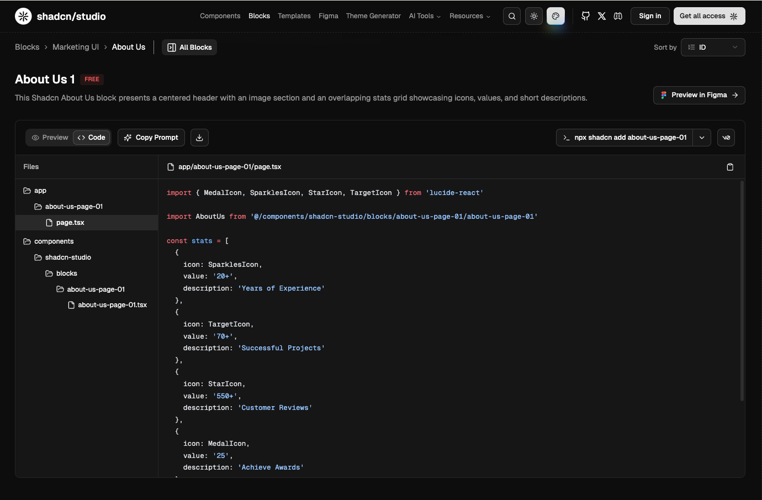Switch to Preview view

point(50,138)
